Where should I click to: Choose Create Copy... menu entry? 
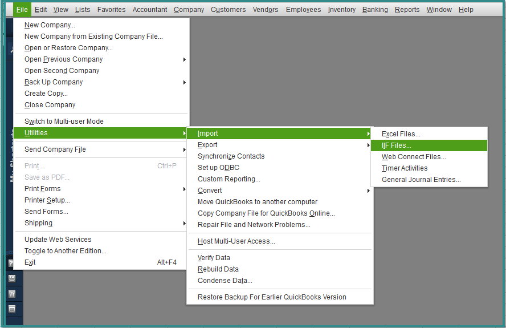point(46,94)
